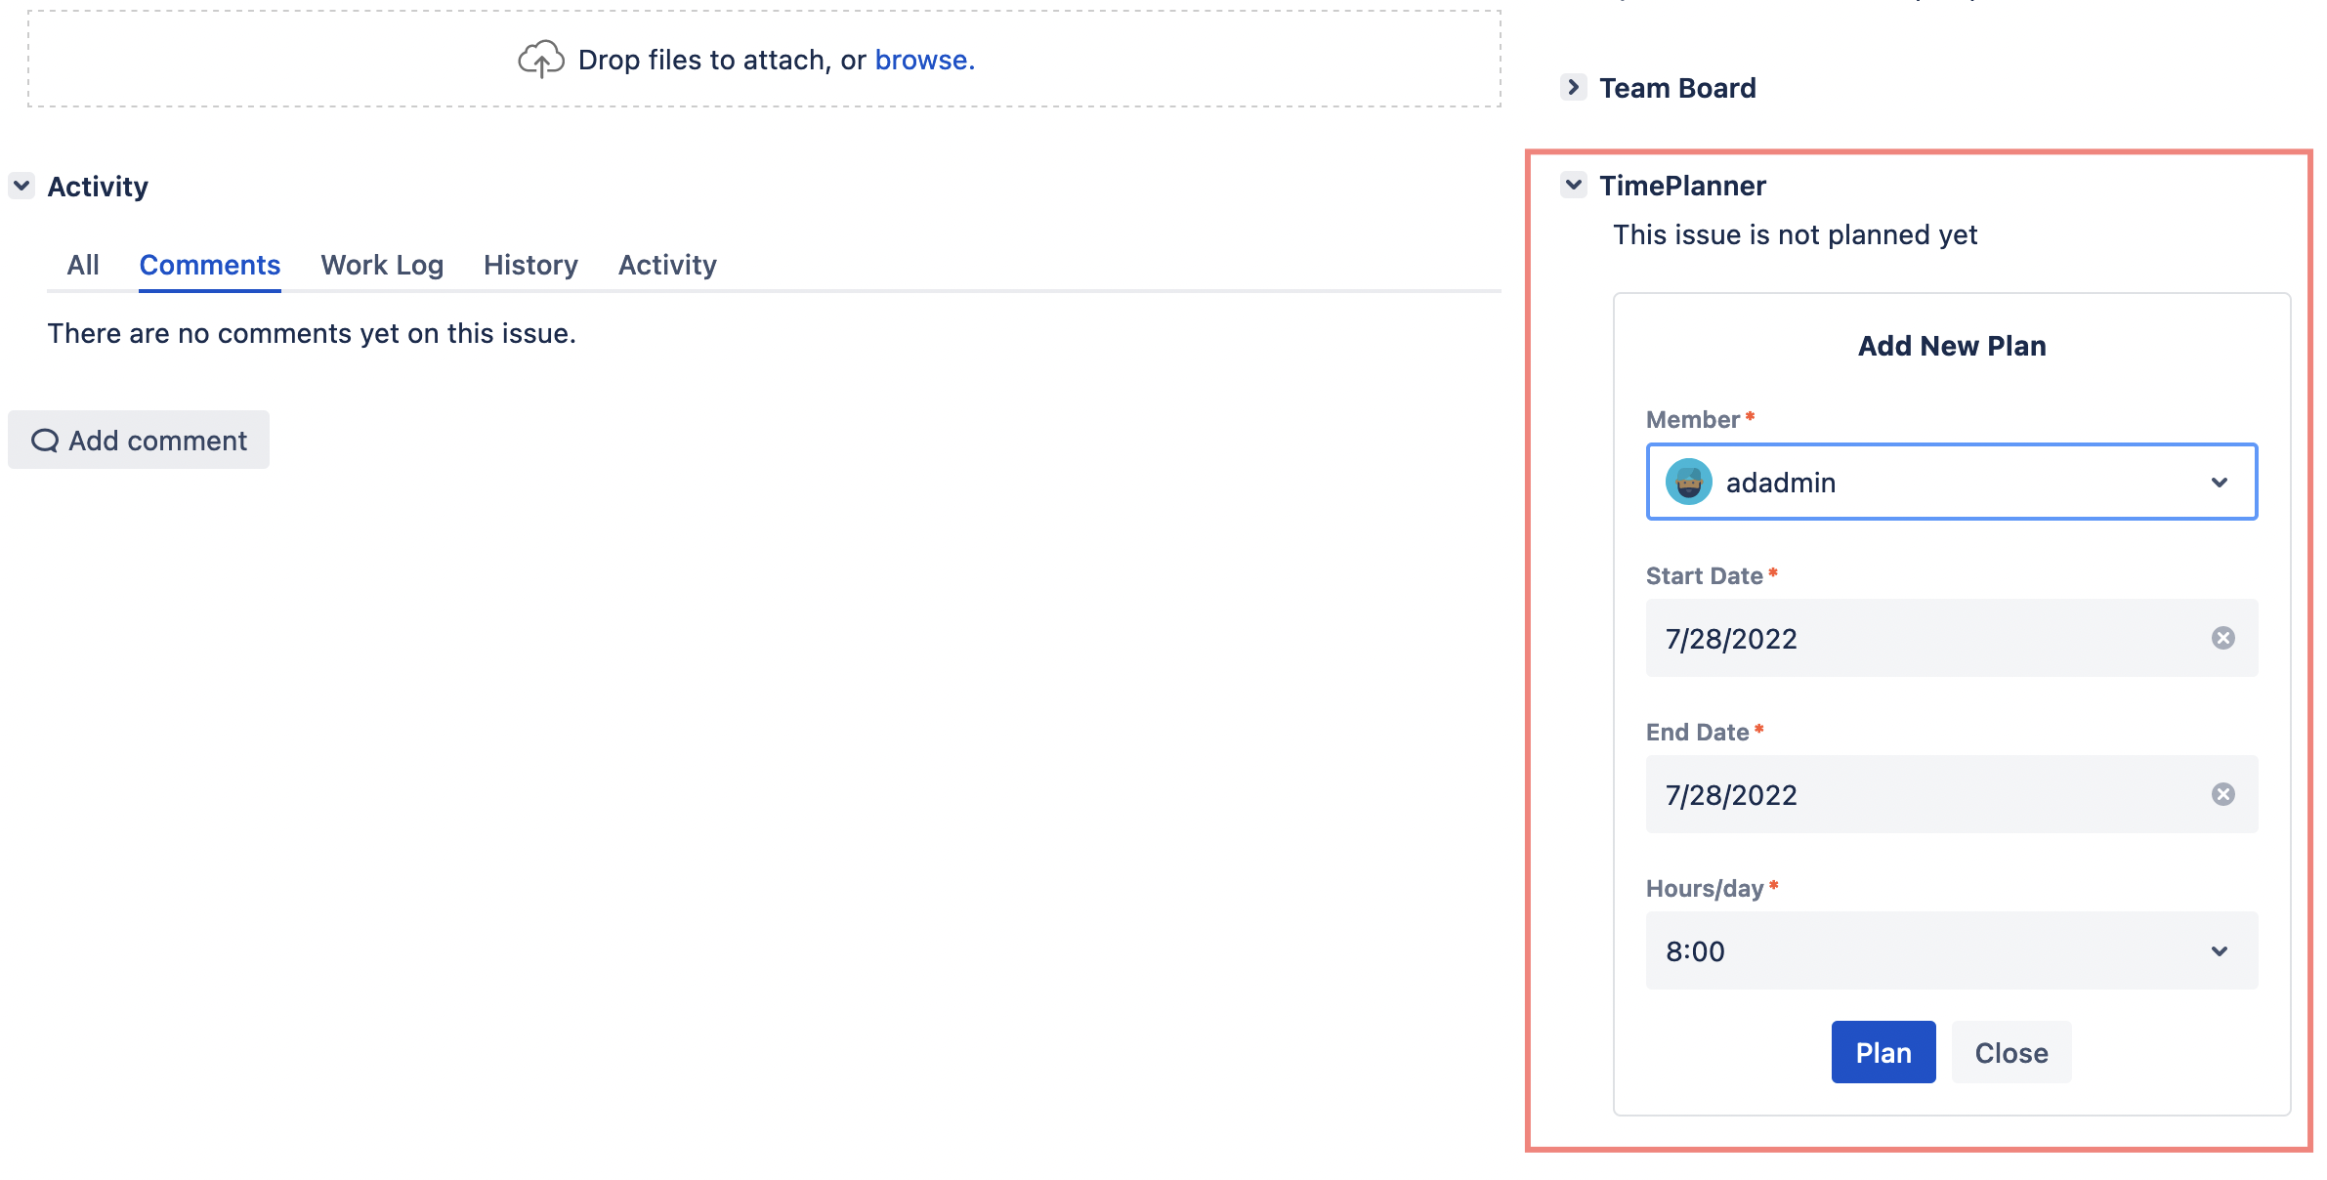Click the blue Plan button
Screen dimensions: 2327x1180
click(x=1883, y=1052)
